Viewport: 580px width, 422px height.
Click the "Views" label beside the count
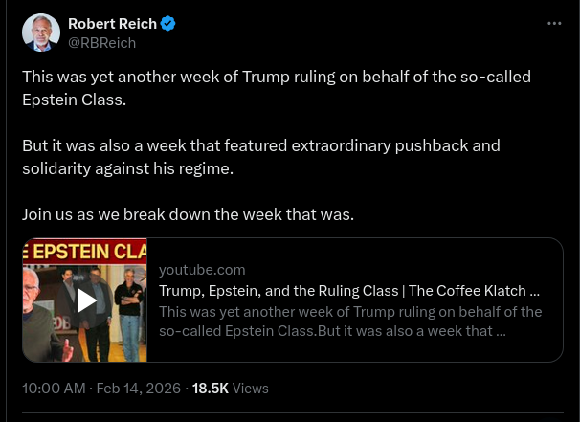251,389
